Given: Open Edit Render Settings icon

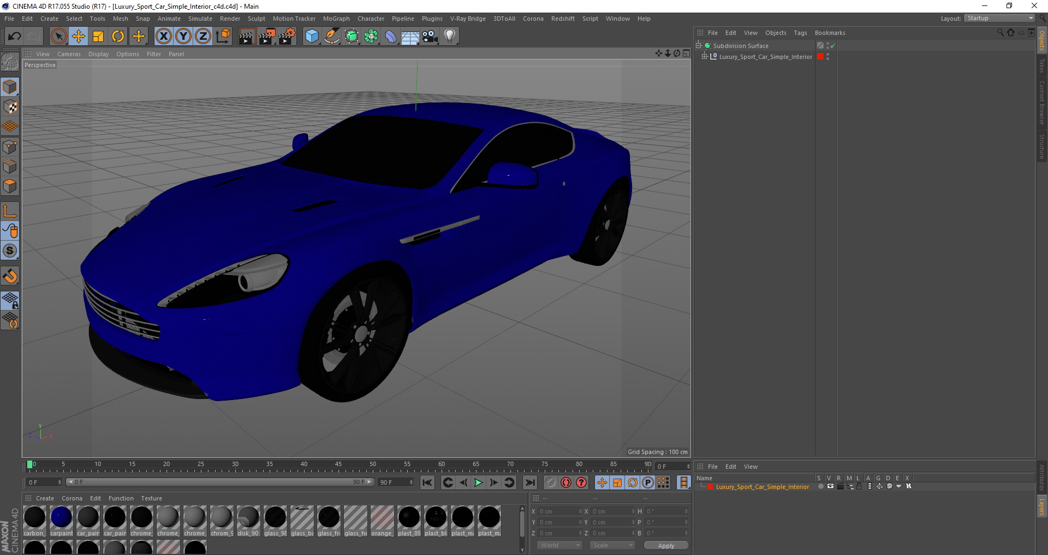Looking at the screenshot, I should [x=287, y=37].
